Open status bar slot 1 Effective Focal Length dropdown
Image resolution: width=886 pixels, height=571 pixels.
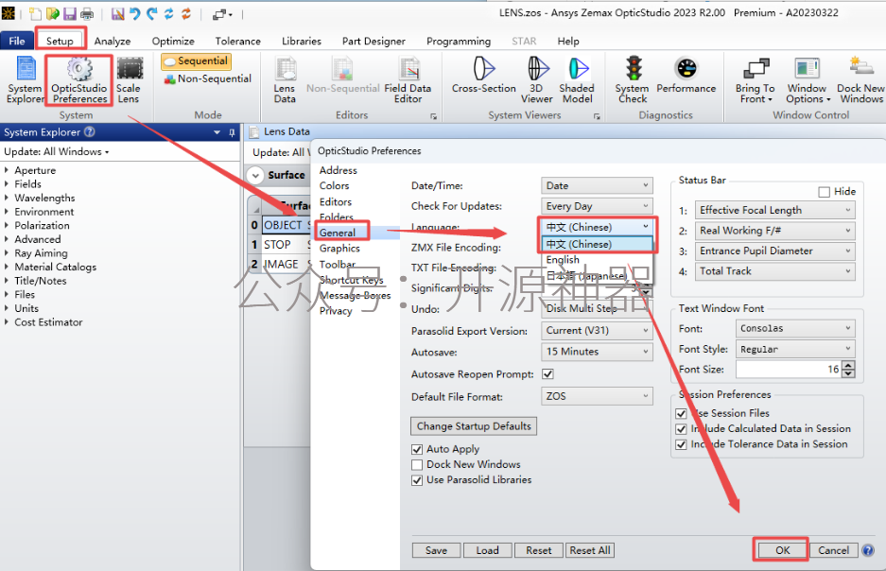[x=774, y=210]
